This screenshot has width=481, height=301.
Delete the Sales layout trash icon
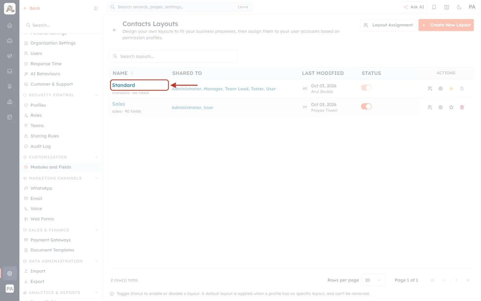click(462, 107)
